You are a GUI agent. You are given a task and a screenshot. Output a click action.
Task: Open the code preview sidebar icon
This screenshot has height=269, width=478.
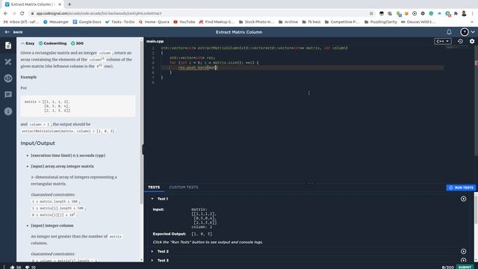(8, 78)
